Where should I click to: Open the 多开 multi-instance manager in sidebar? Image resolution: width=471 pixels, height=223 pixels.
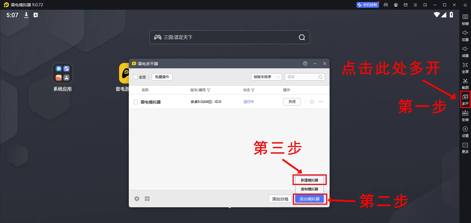(x=465, y=100)
